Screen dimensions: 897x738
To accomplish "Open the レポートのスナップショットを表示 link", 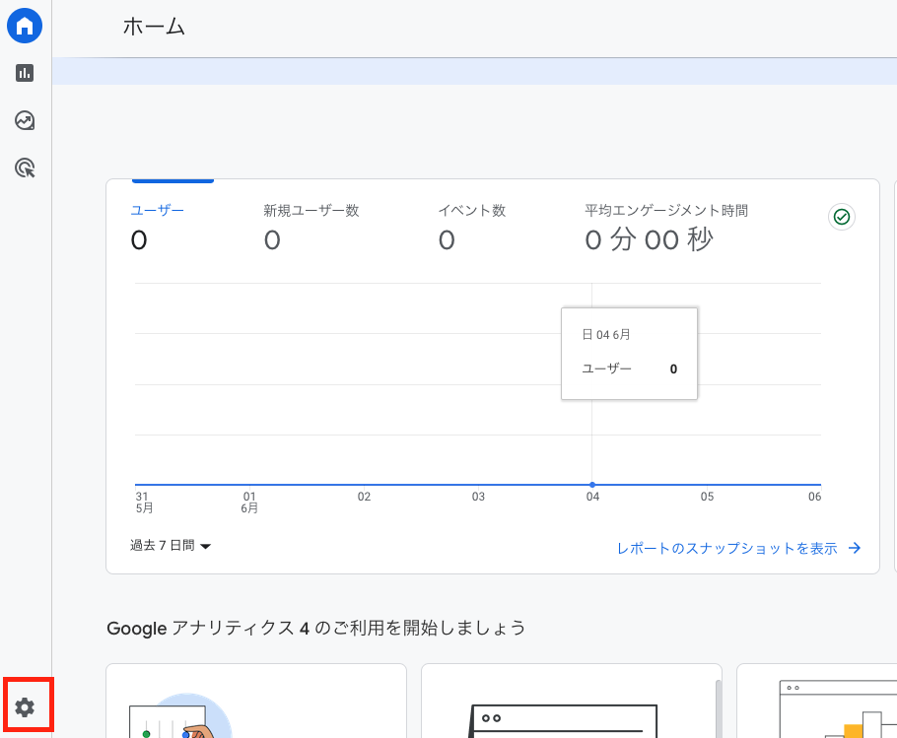I will click(x=727, y=549).
